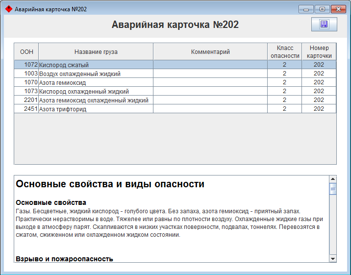Viewport: 351px width, 275px height.
Task: Click UN number 2451 cell
Action: [x=26, y=109]
